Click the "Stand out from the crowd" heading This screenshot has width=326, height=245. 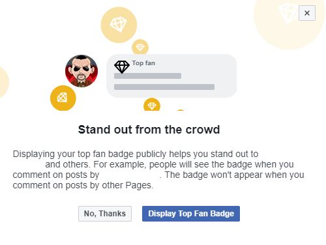coord(149,130)
